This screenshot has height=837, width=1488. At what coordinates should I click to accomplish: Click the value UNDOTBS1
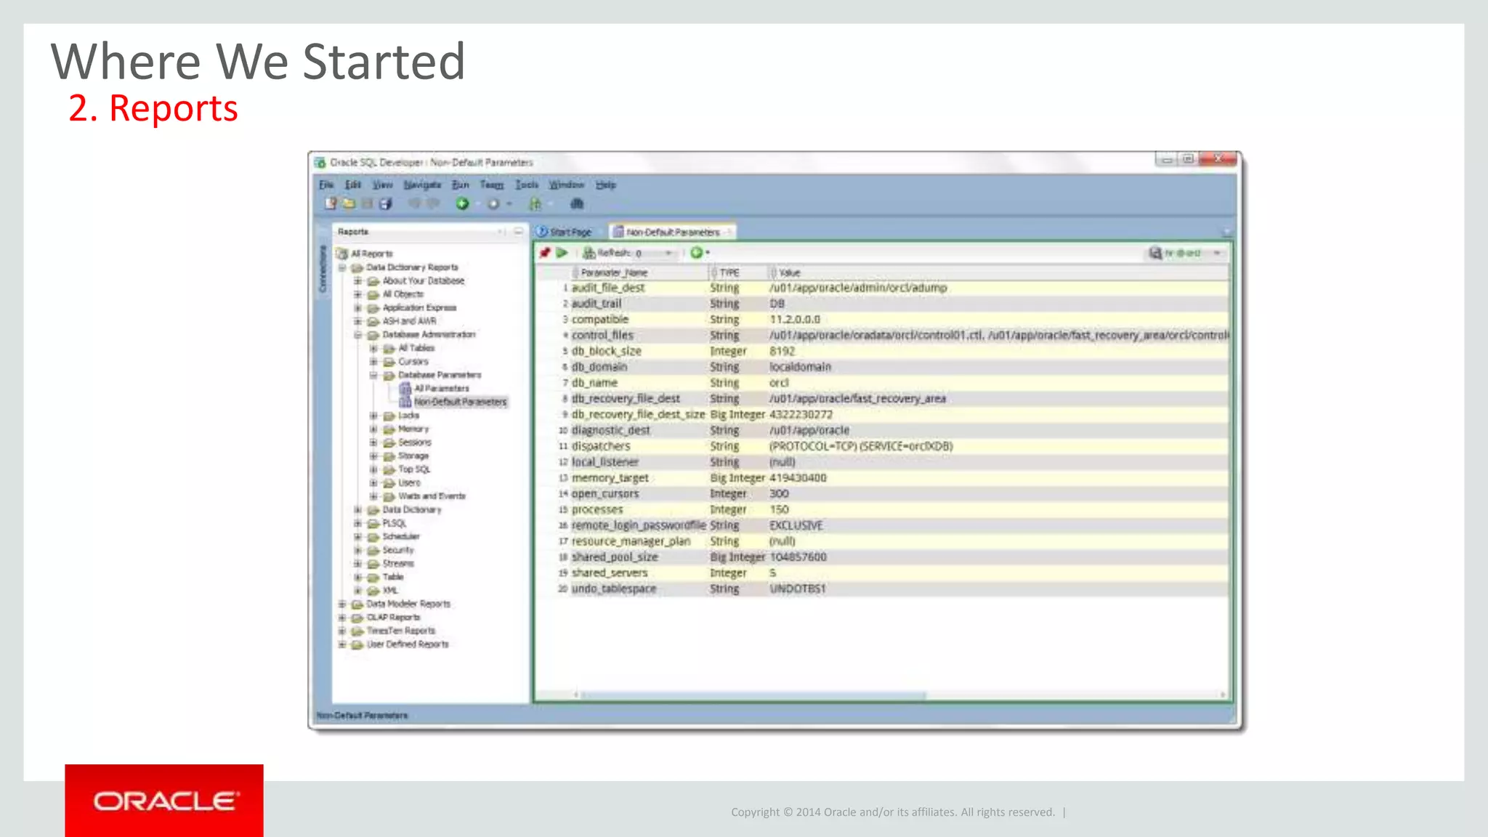(797, 589)
